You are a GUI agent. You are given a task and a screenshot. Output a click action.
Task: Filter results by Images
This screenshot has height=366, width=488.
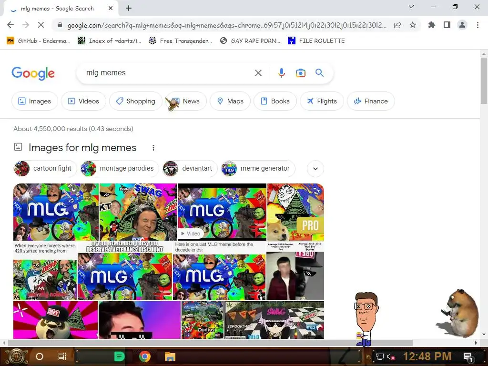(x=34, y=101)
